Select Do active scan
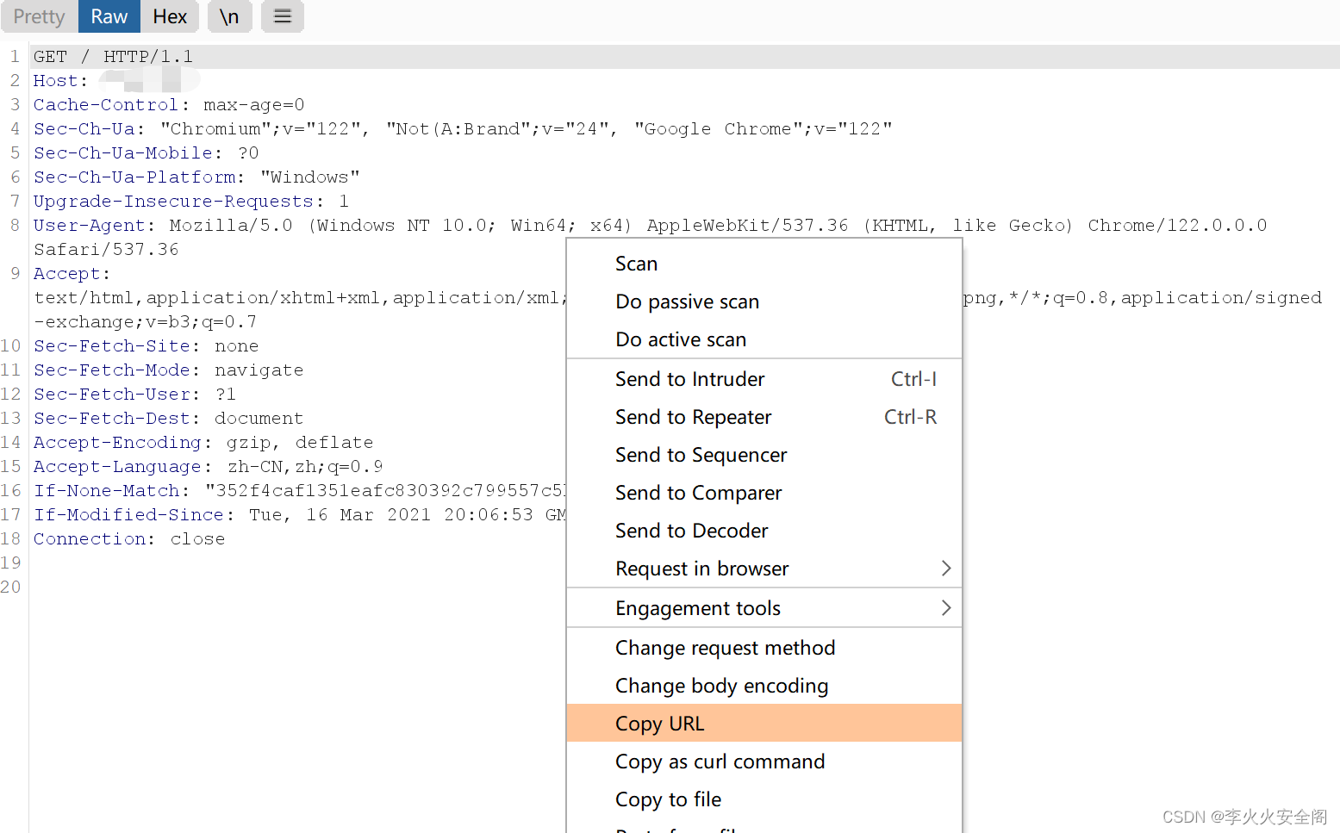The image size is (1340, 833). pyautogui.click(x=763, y=339)
